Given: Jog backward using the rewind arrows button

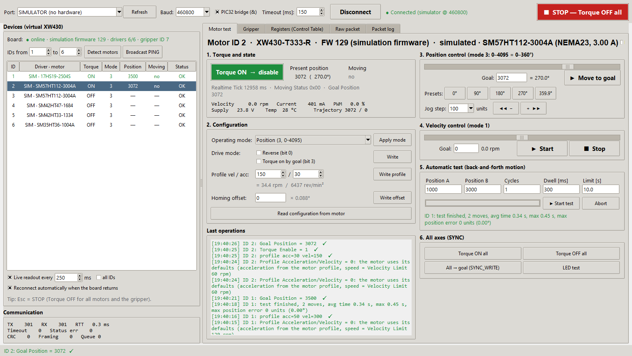Looking at the screenshot, I should pos(506,108).
